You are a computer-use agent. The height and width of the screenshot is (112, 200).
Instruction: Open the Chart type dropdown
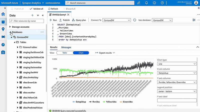pos(176,64)
